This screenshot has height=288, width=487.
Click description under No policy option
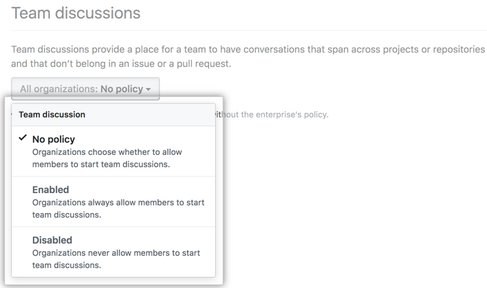point(107,152)
